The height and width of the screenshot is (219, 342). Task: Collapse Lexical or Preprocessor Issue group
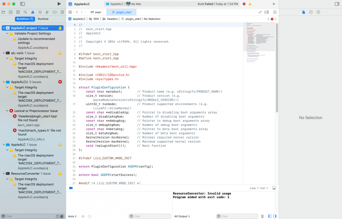tap(7, 111)
